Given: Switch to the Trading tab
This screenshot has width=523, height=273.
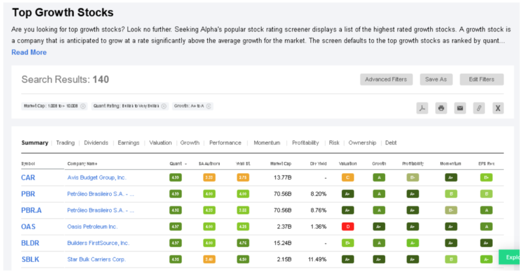Looking at the screenshot, I should pos(65,142).
